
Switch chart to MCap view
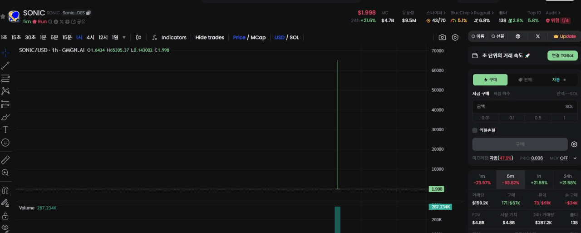[x=258, y=37]
